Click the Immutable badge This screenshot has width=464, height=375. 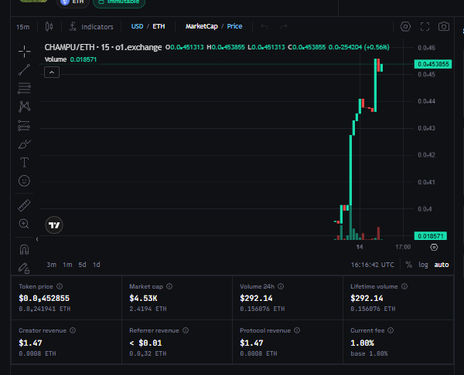click(x=119, y=2)
